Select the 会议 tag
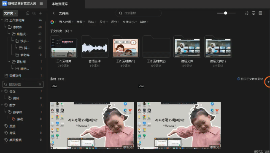270x153 pixels. pyautogui.click(x=12, y=91)
